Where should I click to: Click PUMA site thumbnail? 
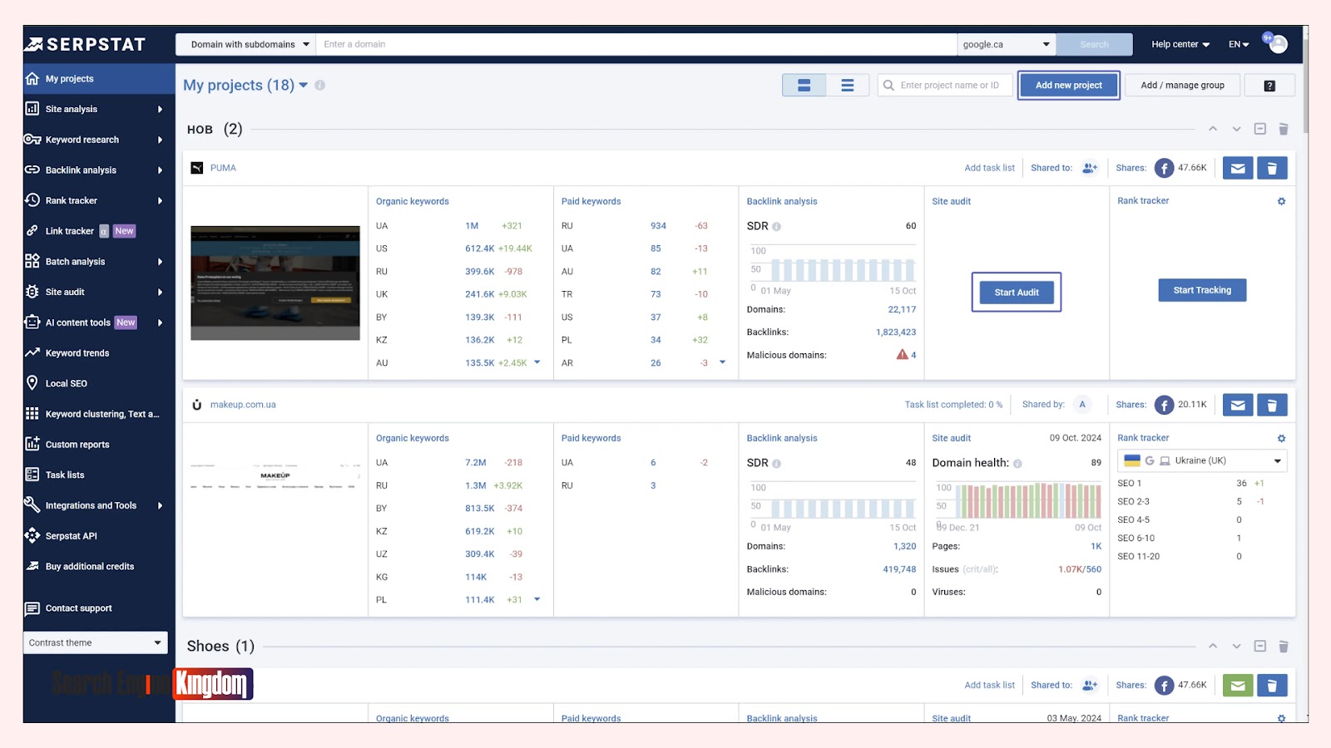tap(275, 283)
